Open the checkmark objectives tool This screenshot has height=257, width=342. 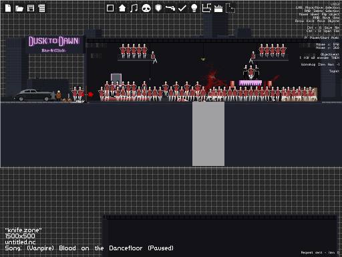tap(182, 9)
